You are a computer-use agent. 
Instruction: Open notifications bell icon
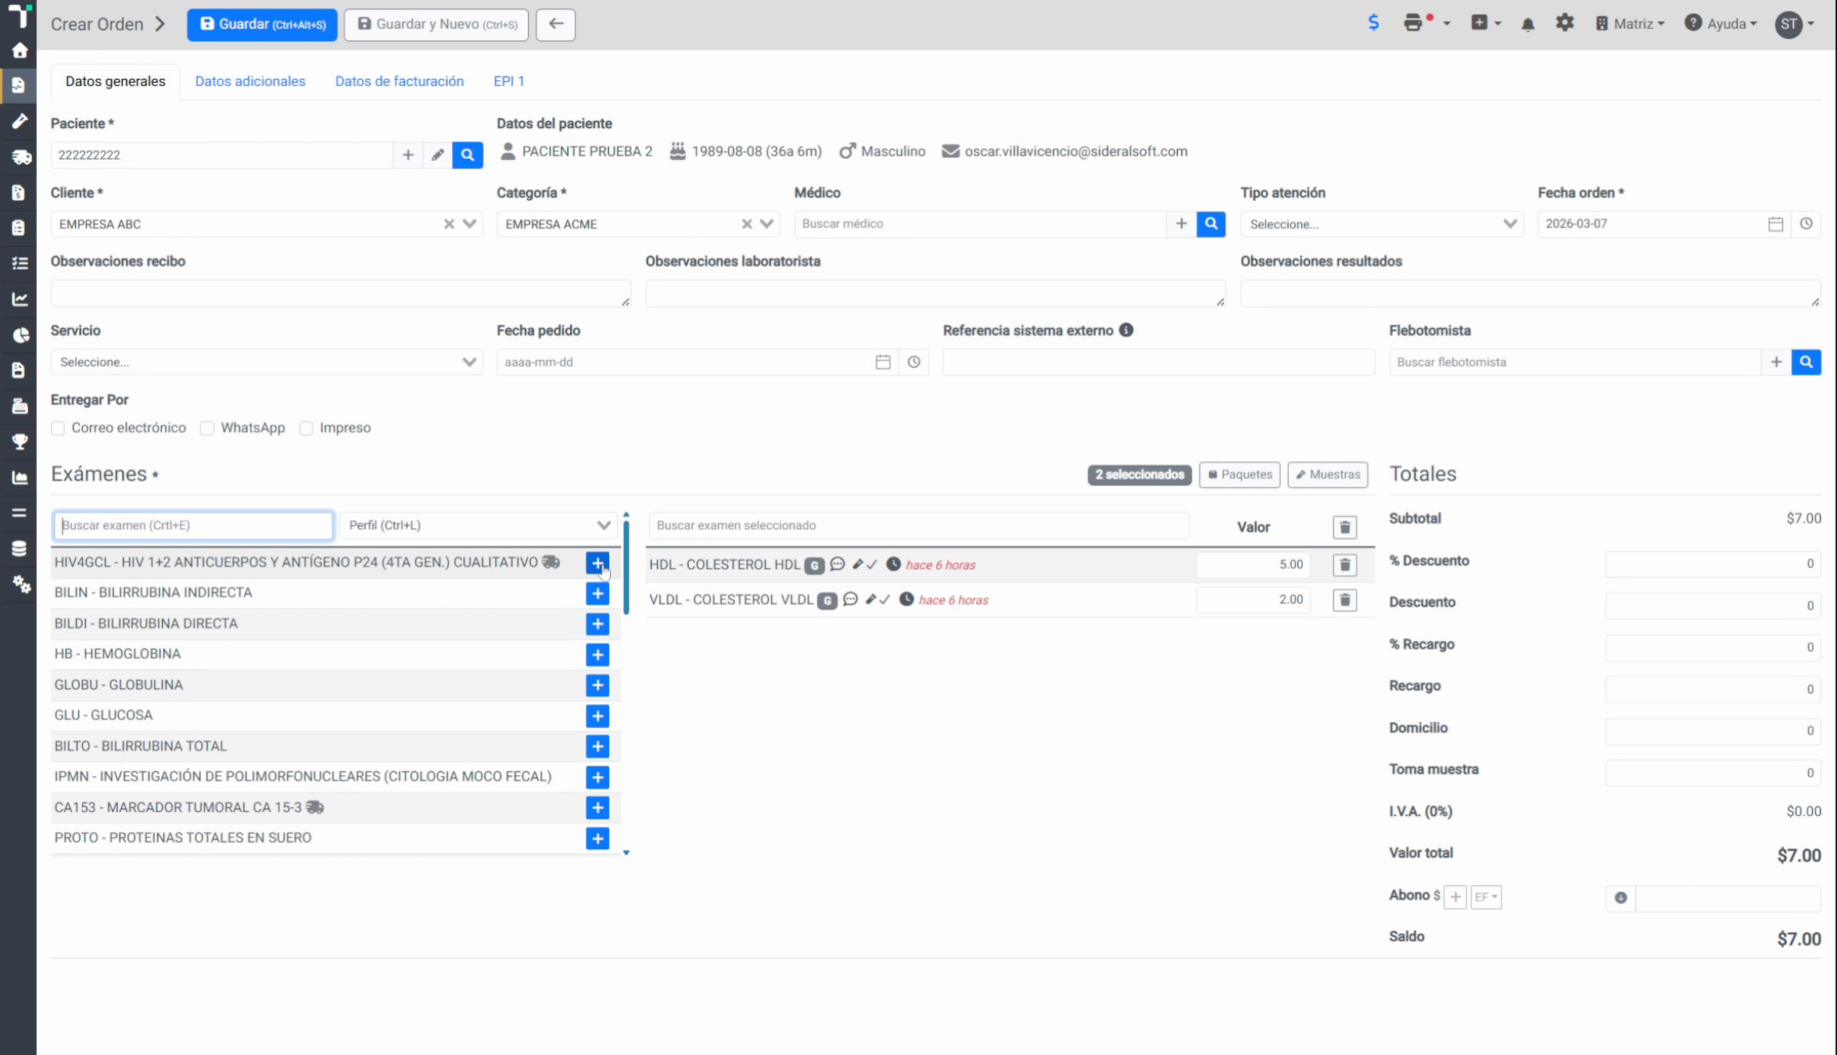click(1527, 24)
